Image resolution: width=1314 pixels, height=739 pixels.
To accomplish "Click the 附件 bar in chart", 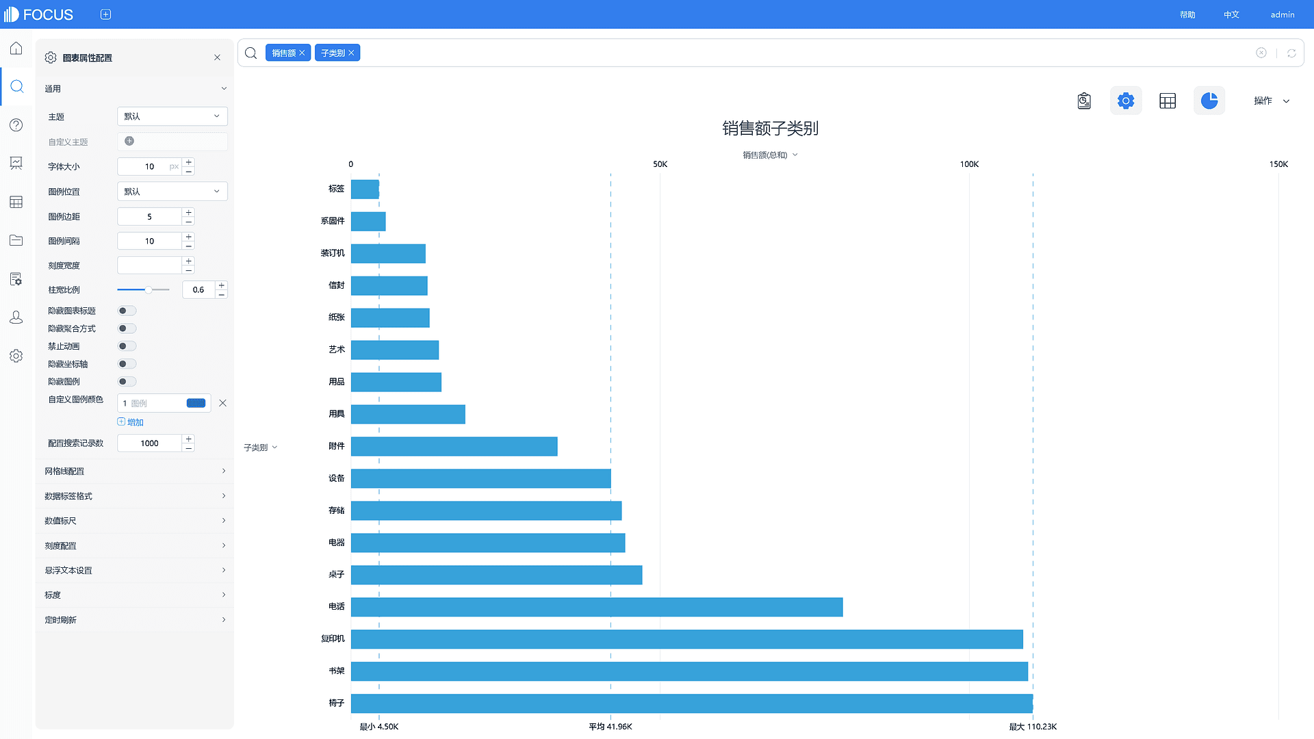I will click(x=454, y=446).
